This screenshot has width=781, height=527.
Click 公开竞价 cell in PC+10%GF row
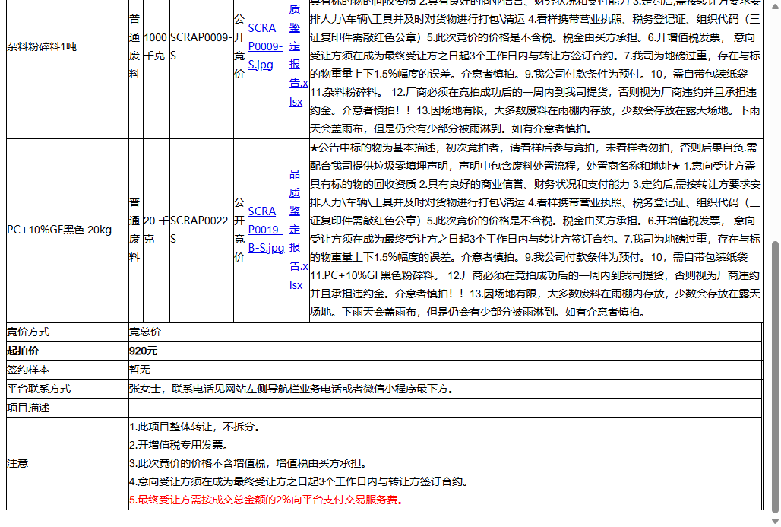coord(239,230)
